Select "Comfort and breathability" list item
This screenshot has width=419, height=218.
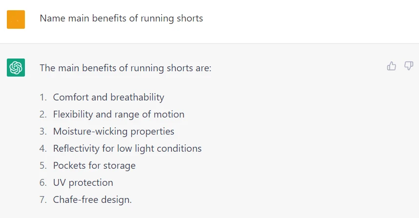(108, 97)
